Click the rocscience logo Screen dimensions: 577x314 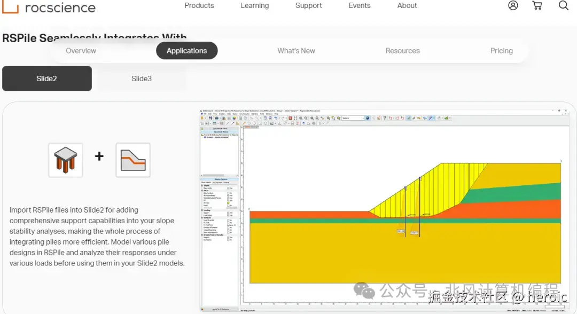(49, 6)
